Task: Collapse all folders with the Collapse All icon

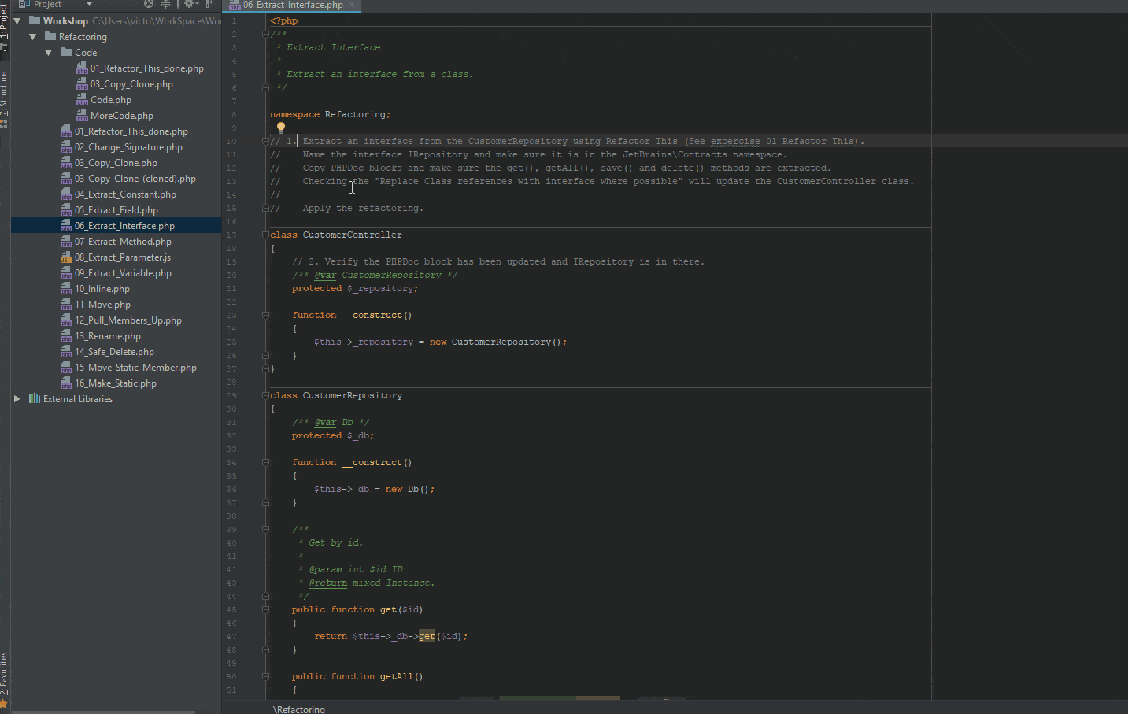Action: (165, 4)
